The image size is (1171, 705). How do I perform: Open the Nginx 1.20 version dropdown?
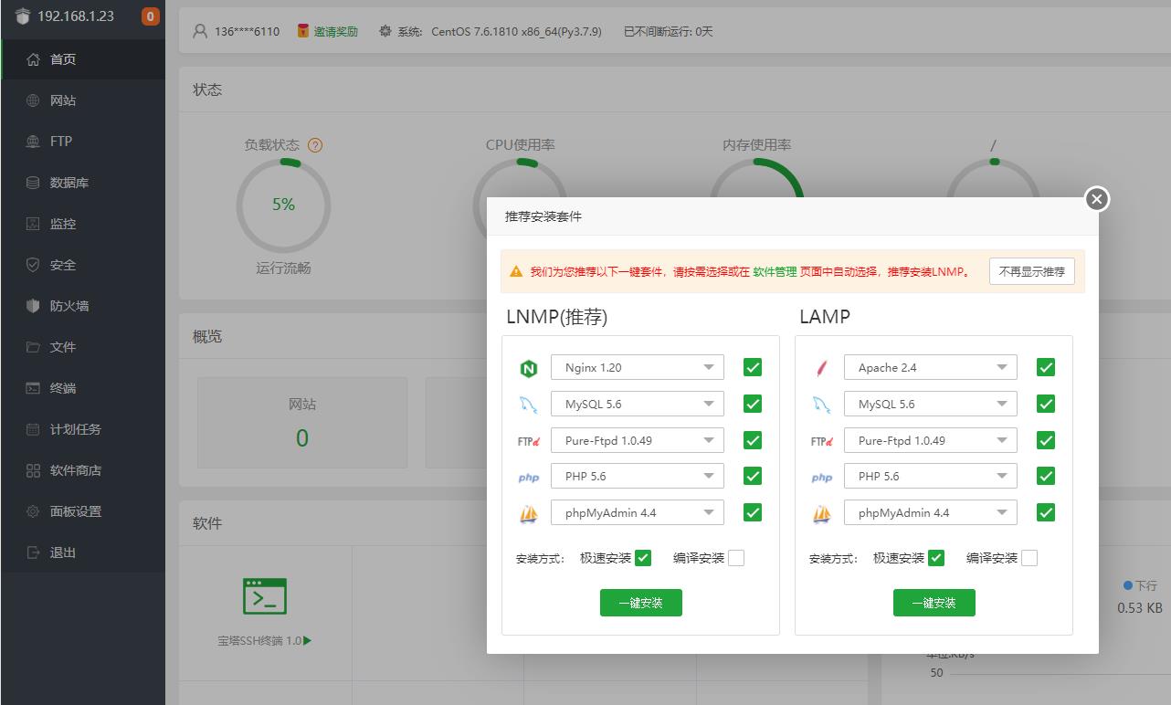pos(638,367)
